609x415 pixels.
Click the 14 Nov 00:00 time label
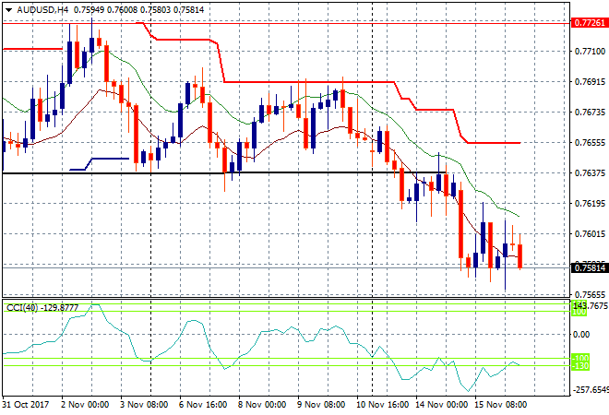click(x=442, y=405)
